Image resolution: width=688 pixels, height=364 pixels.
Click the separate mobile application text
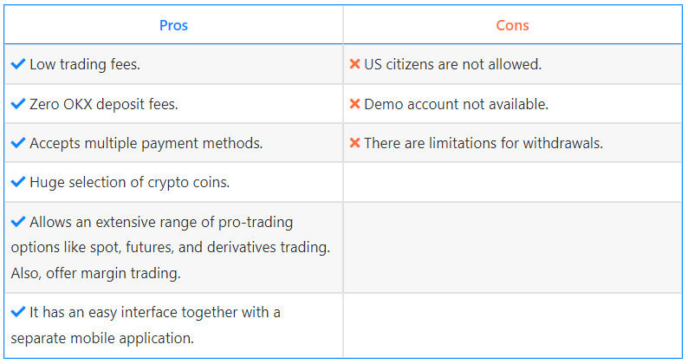click(102, 338)
